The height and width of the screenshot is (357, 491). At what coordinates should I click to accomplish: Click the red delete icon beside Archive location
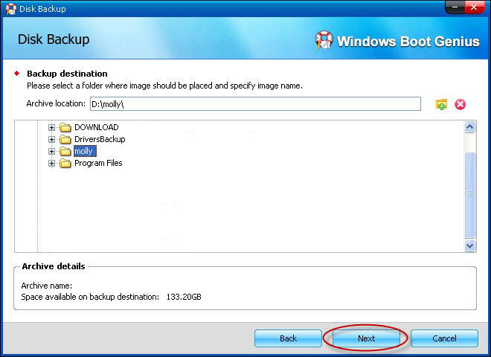(x=460, y=104)
